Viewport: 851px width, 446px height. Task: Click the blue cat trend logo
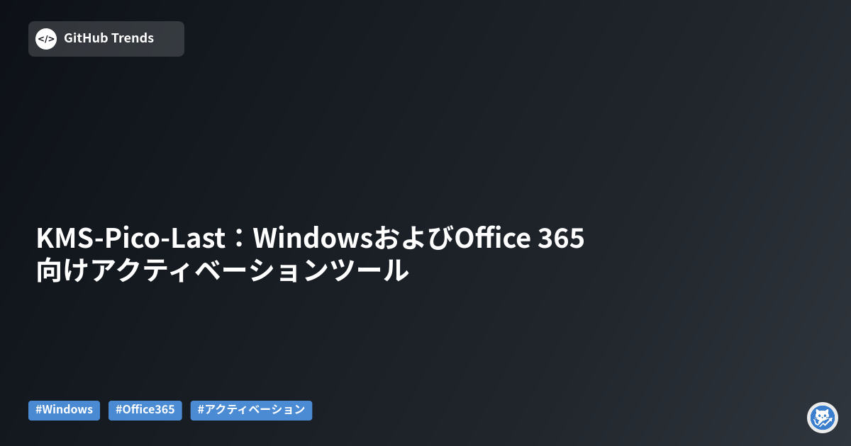[x=823, y=418]
